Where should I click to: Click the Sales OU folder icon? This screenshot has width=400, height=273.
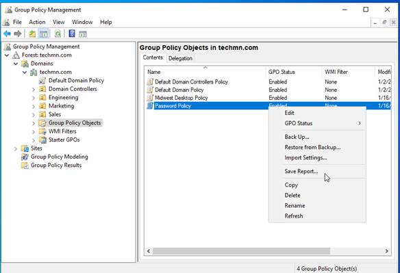point(42,114)
